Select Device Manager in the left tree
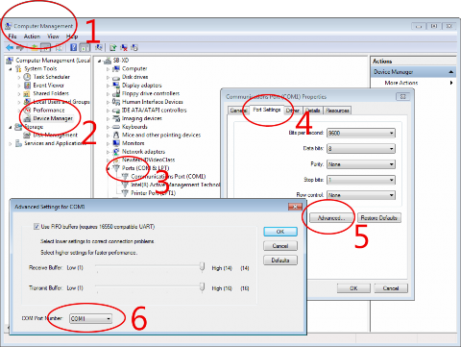The image size is (461, 347). click(x=53, y=118)
